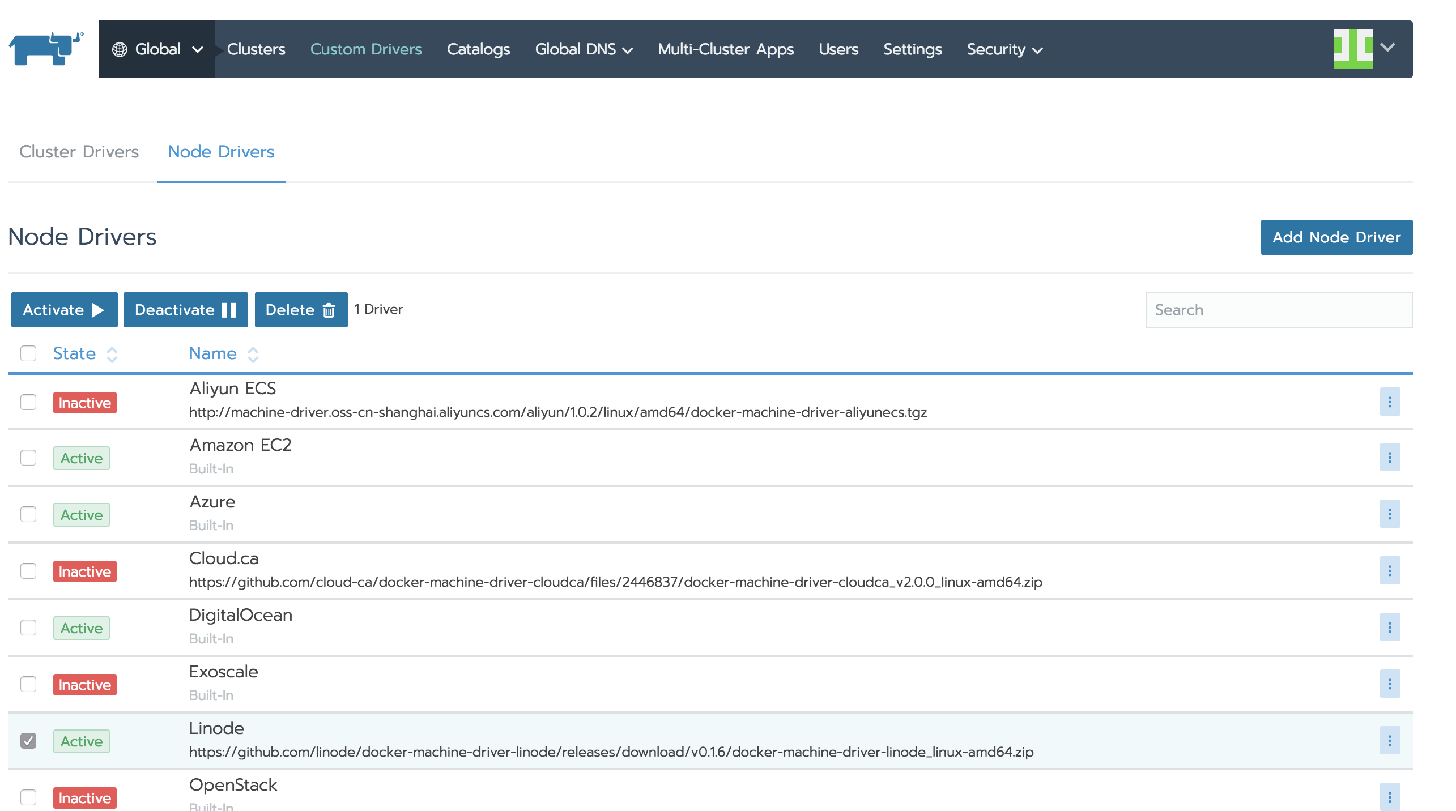
Task: Check the select-all checkbox in the table header
Action: click(x=28, y=353)
